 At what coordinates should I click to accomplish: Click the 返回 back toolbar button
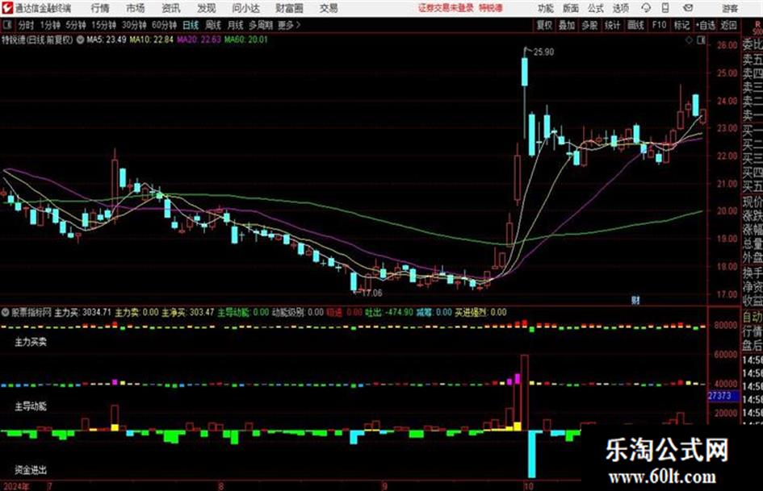pos(728,25)
